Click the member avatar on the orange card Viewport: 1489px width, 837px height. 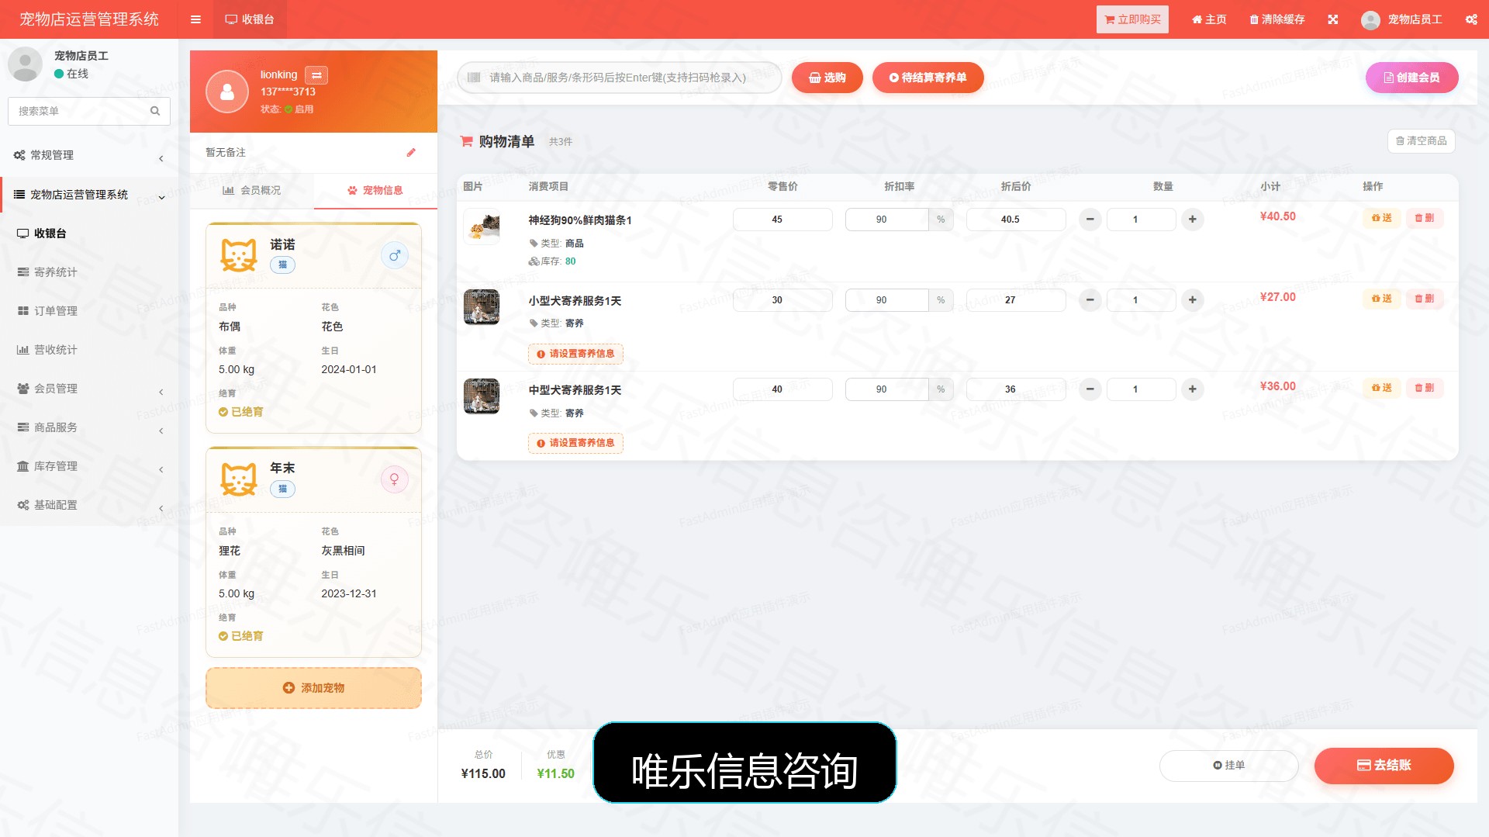[x=227, y=92]
